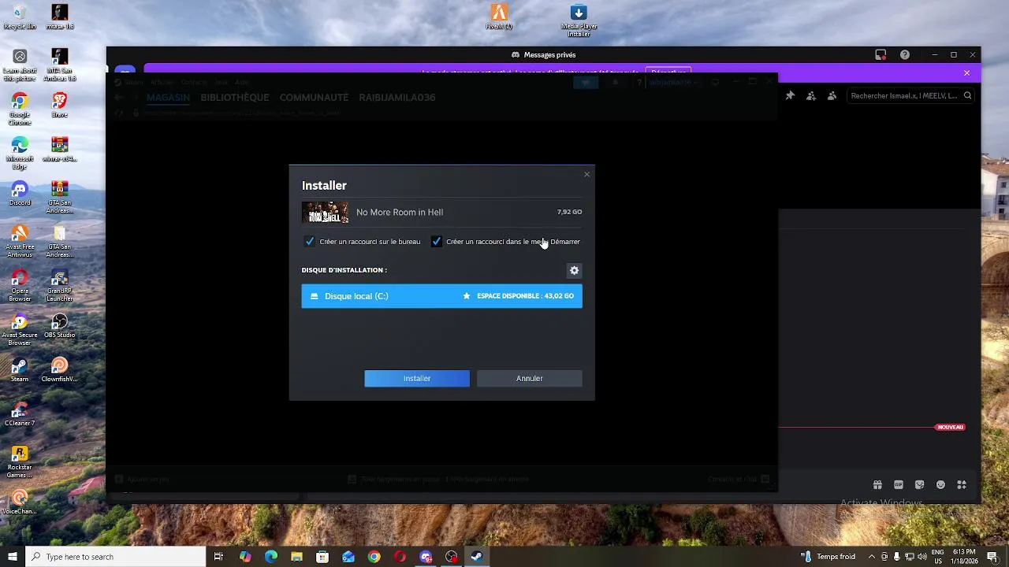1009x567 pixels.
Task: Click Avast Secure Browser desktop icon
Action: pos(20,329)
